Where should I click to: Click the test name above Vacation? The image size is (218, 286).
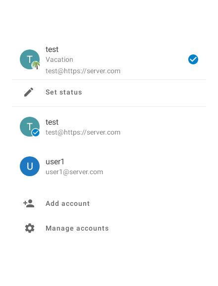click(x=52, y=49)
